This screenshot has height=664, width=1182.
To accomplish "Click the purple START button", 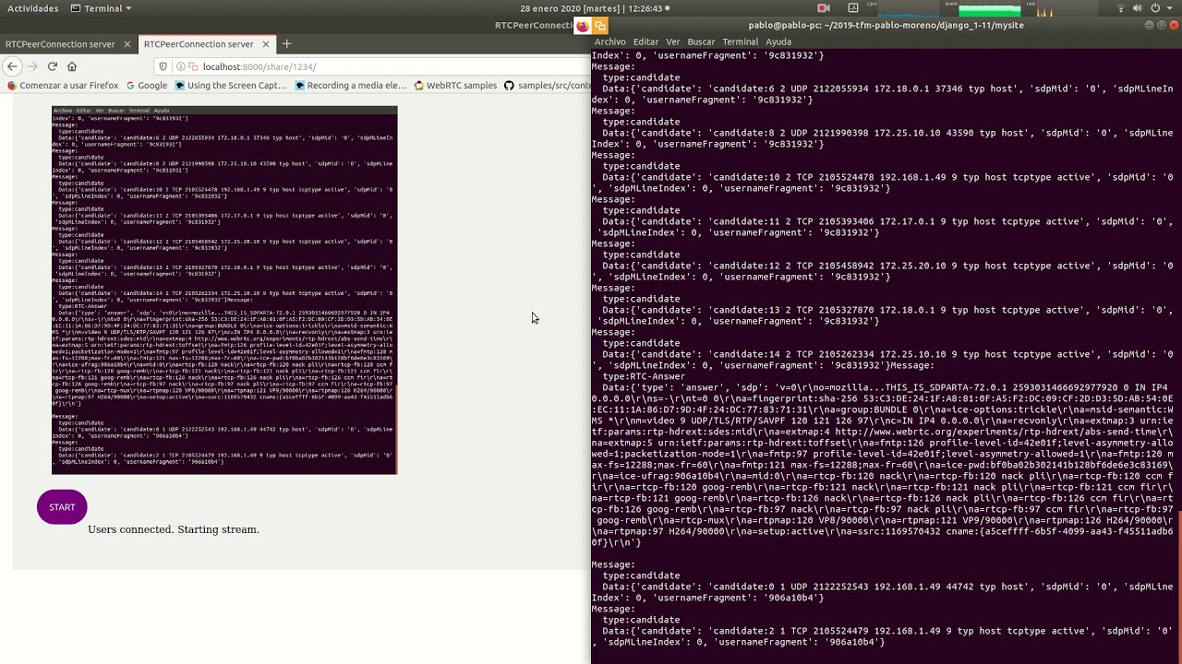I will (62, 506).
